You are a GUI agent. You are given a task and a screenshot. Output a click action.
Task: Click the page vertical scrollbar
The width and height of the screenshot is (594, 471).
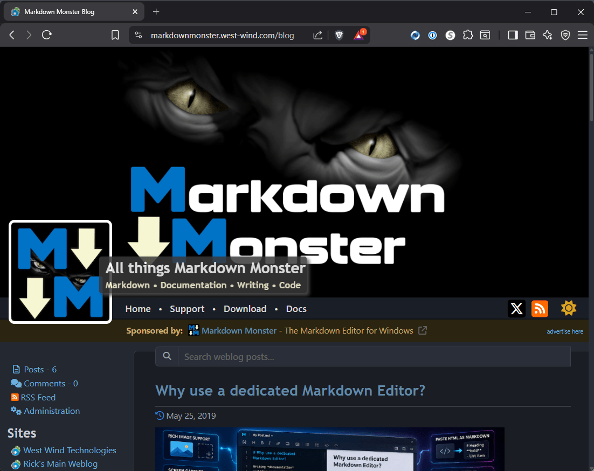(x=591, y=87)
